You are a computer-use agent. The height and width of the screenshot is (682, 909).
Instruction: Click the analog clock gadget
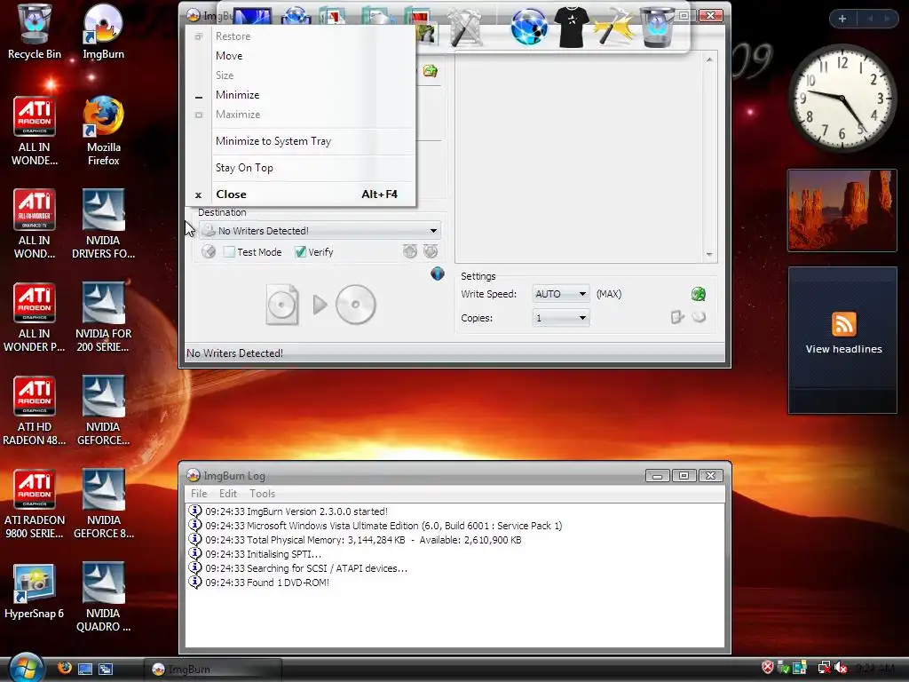[842, 98]
